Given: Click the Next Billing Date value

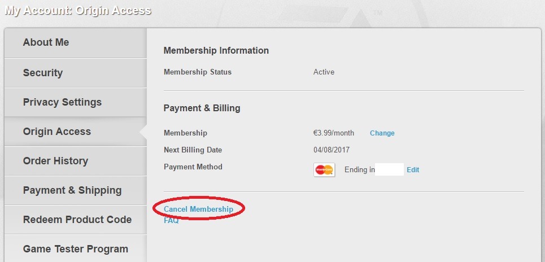Looking at the screenshot, I should click(332, 150).
